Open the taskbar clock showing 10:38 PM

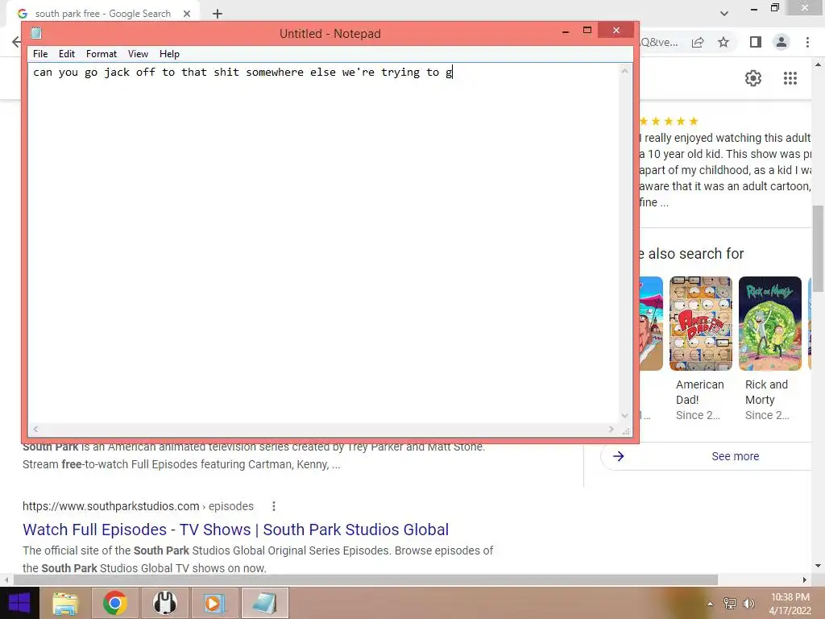(790, 604)
